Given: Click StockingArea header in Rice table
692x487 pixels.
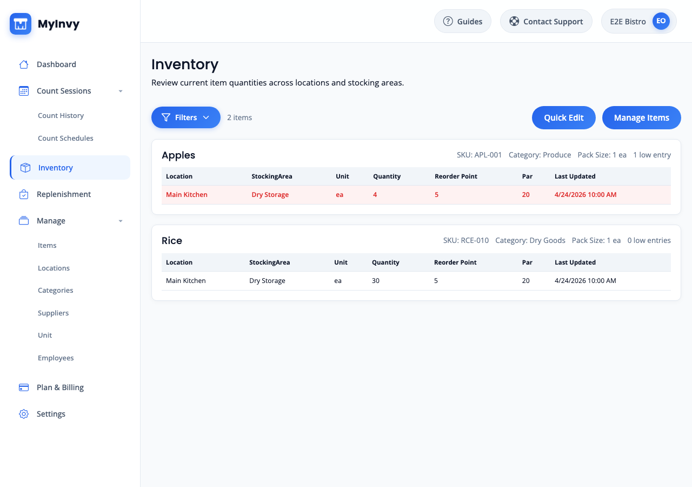Looking at the screenshot, I should point(270,262).
